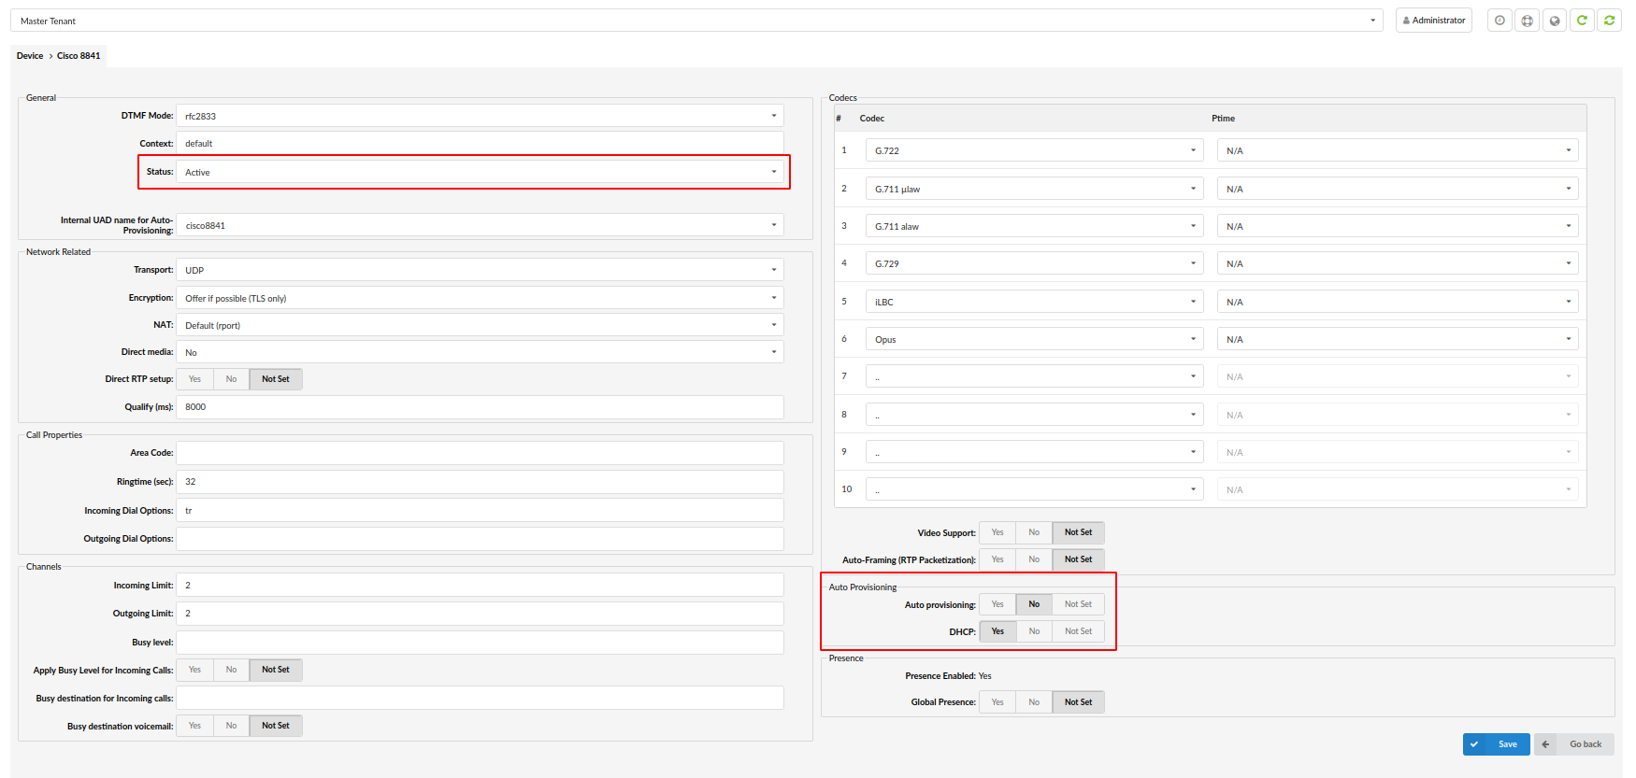Set Auto provisioning to Yes
The width and height of the screenshot is (1636, 778).
[997, 604]
